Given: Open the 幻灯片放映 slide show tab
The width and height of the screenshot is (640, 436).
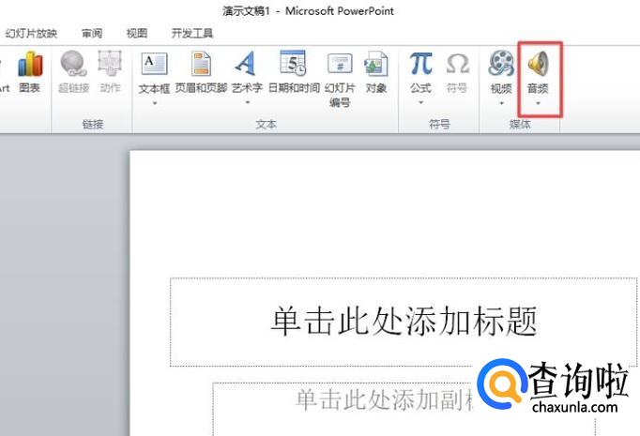Looking at the screenshot, I should [31, 33].
